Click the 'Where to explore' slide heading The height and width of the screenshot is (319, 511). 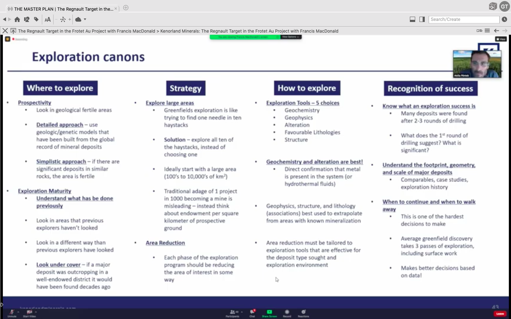(x=60, y=88)
